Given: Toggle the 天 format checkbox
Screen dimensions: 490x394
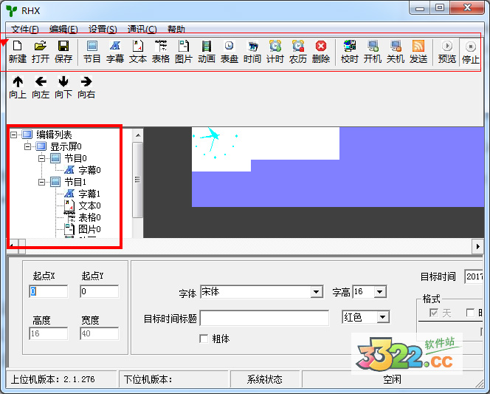Looking at the screenshot, I should pos(433,313).
